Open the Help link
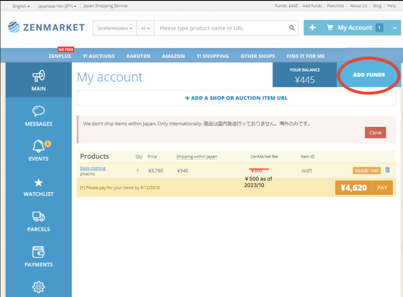 [391, 6]
